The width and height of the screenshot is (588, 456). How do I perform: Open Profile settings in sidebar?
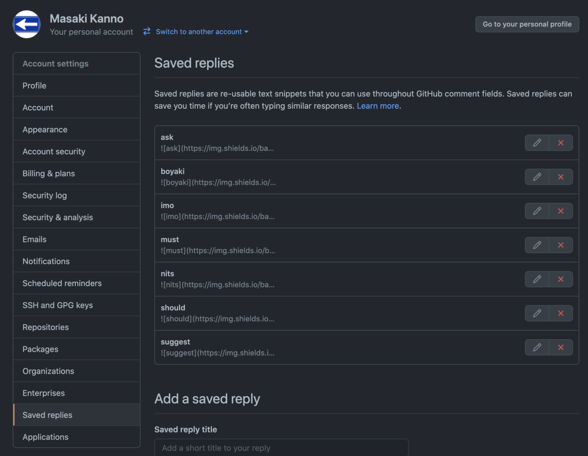point(34,86)
